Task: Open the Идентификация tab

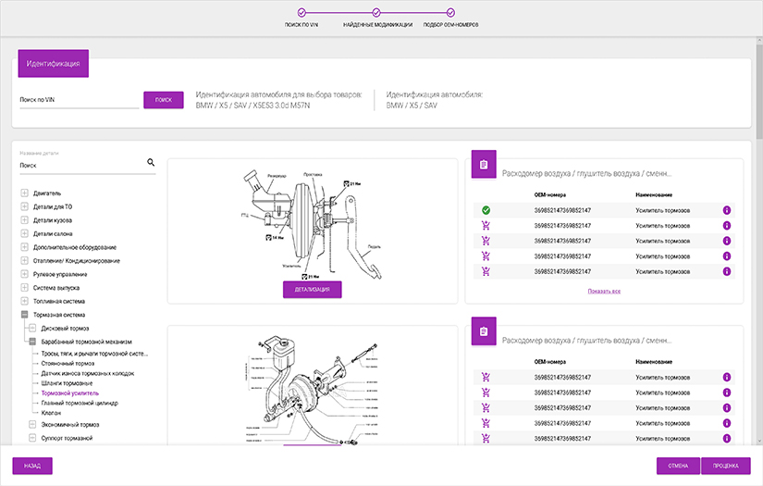Action: pyautogui.click(x=53, y=63)
